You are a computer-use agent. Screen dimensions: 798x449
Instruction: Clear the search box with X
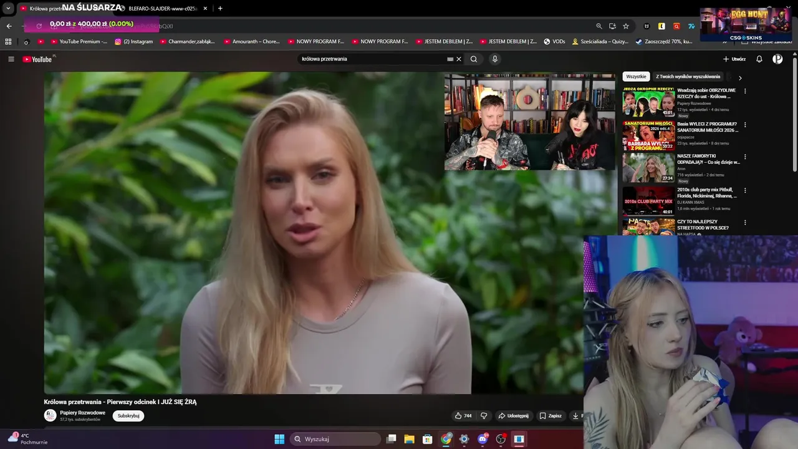click(x=459, y=59)
